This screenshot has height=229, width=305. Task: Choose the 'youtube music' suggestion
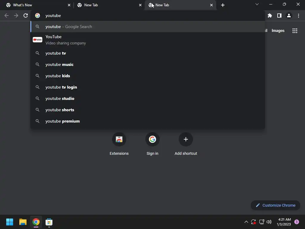[148, 64]
